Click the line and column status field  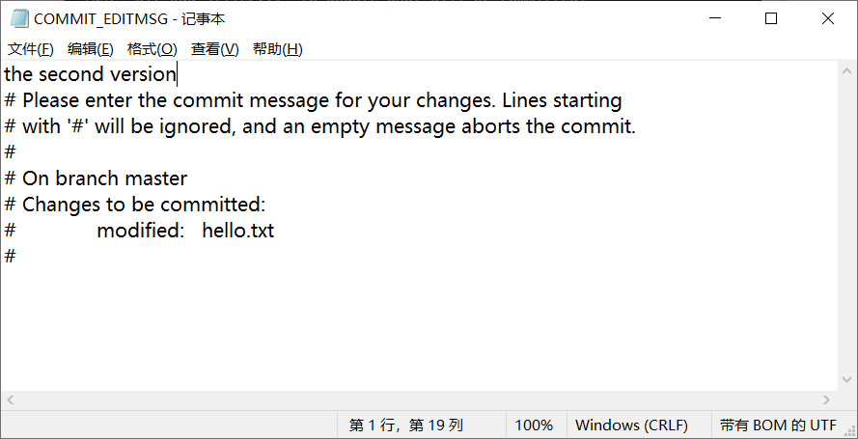(x=406, y=425)
